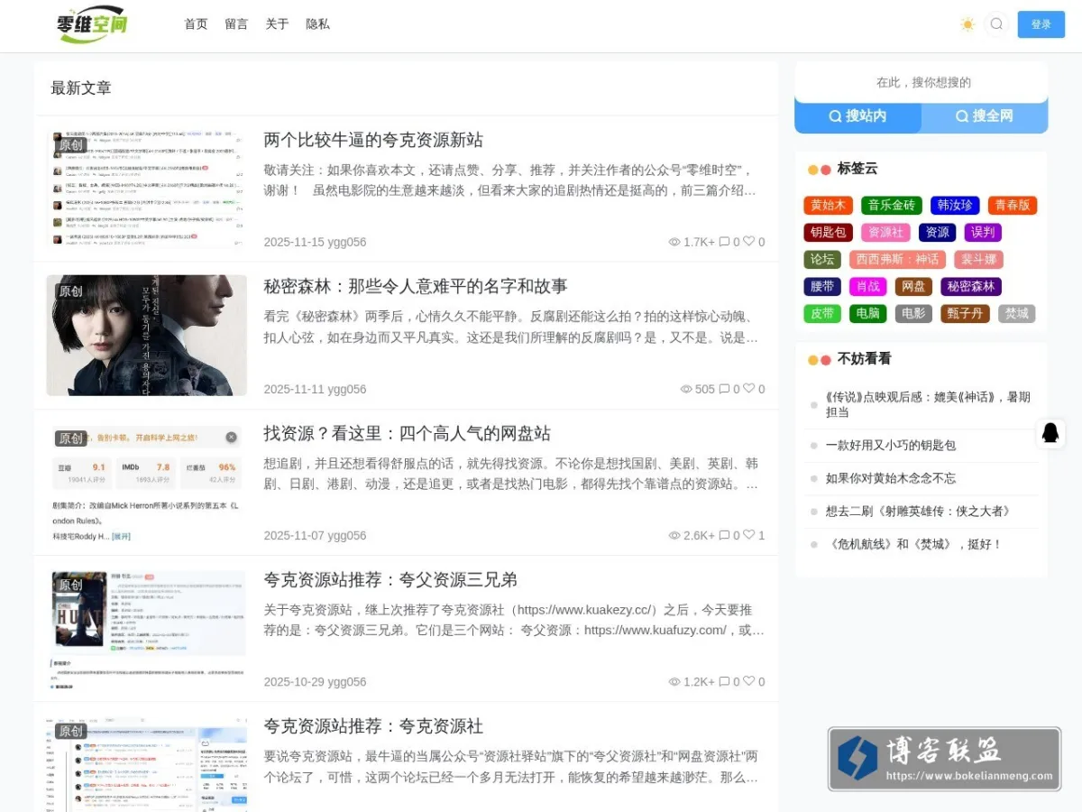Select the 误判 tag
This screenshot has height=812, width=1082.
pos(983,232)
